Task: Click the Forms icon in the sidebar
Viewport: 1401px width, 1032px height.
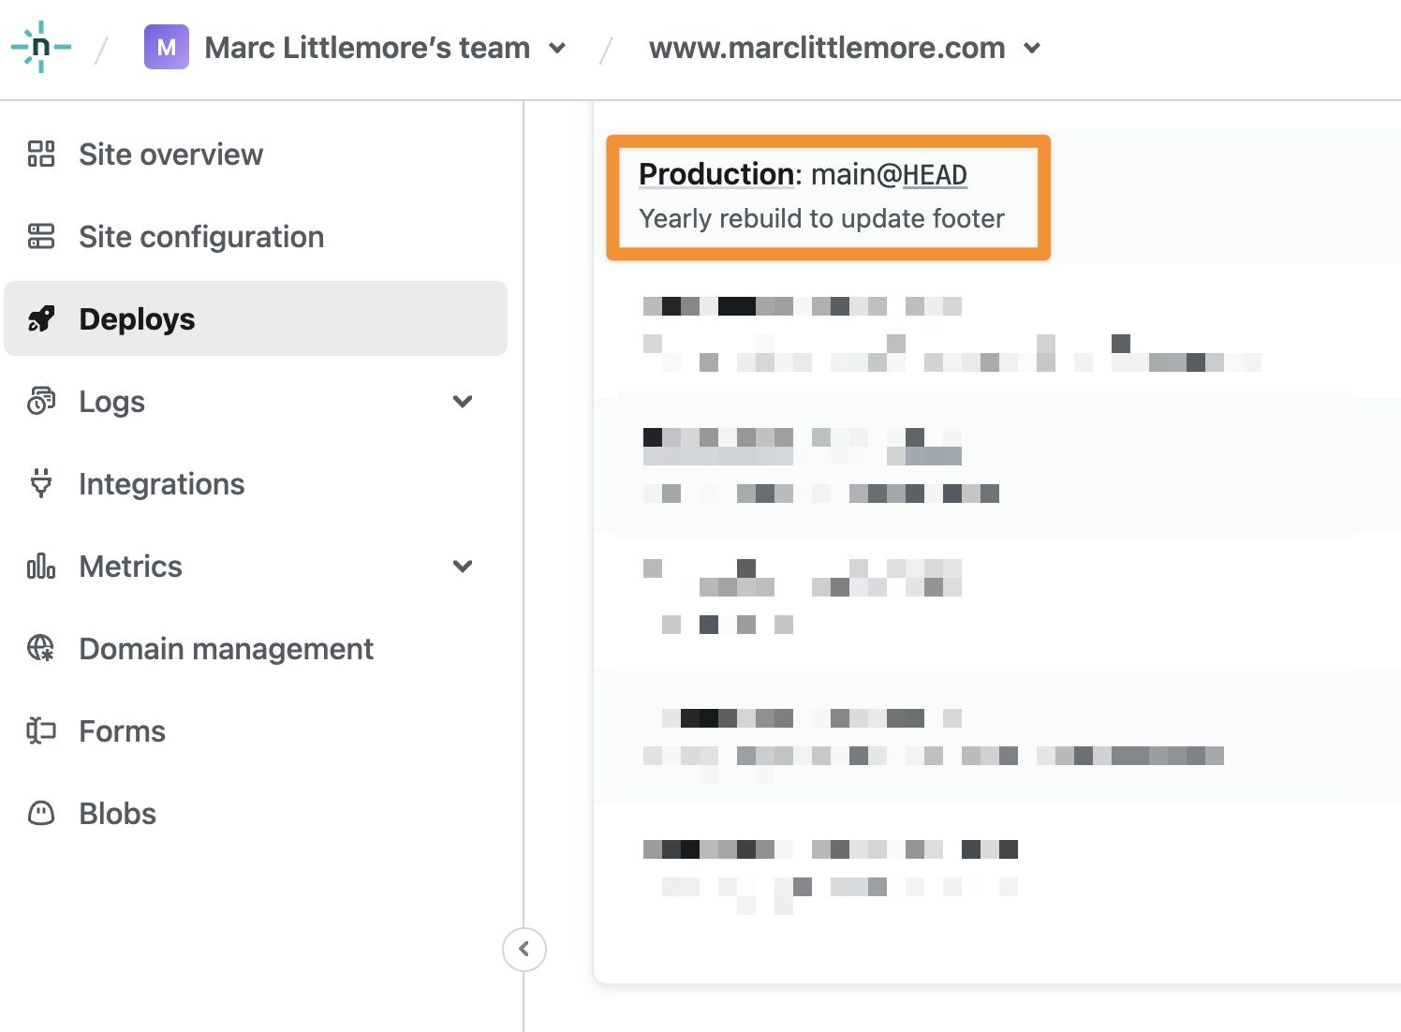Action: click(x=41, y=730)
